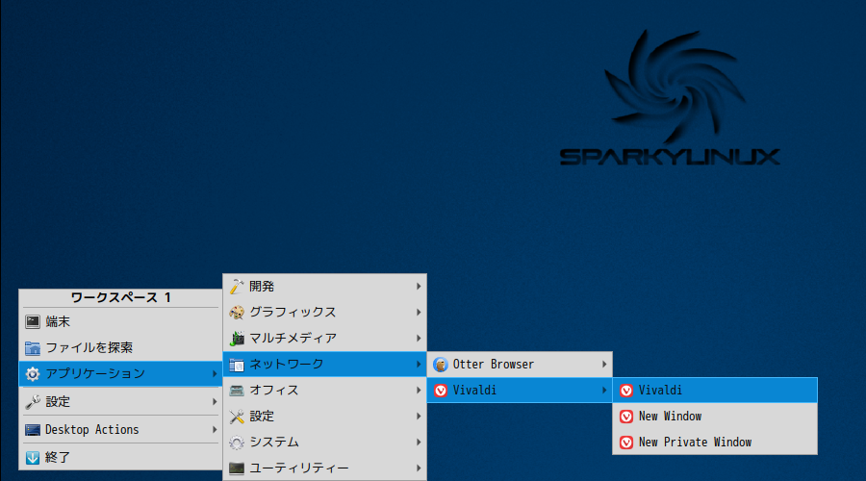This screenshot has height=481, width=866.
Task: Expand the Otter Browser submenu arrow
Action: click(604, 365)
